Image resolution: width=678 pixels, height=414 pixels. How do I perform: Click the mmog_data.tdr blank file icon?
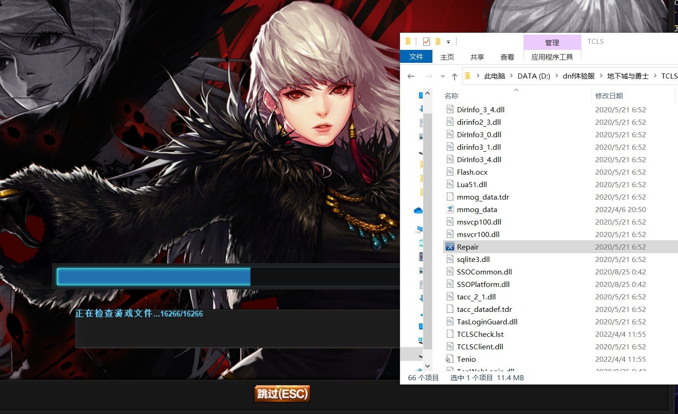pos(450,197)
